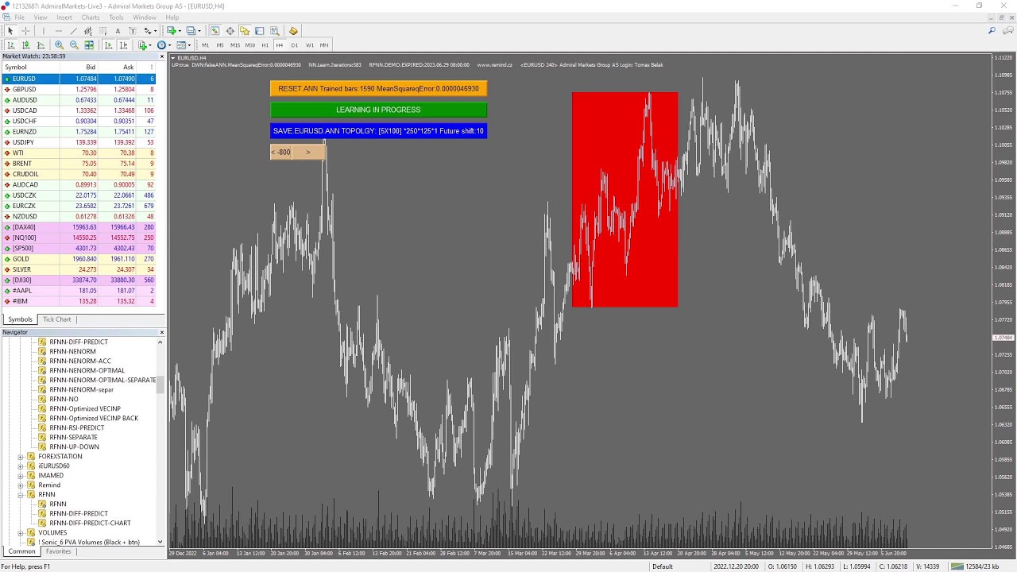Switch to the Favorites tab in Navigator
This screenshot has width=1017, height=572.
tap(58, 551)
